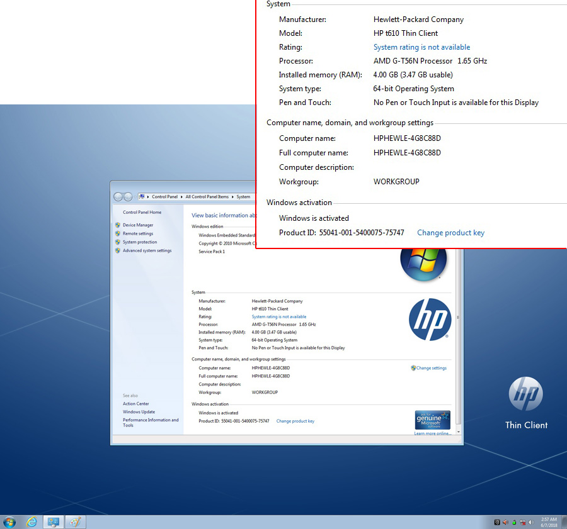
Task: Click the See also sidebar label
Action: 130,396
